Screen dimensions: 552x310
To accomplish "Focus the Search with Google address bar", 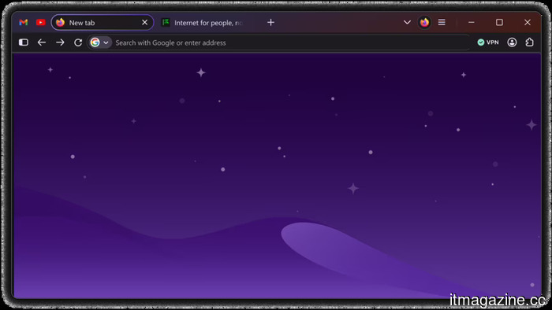I will tap(278, 42).
